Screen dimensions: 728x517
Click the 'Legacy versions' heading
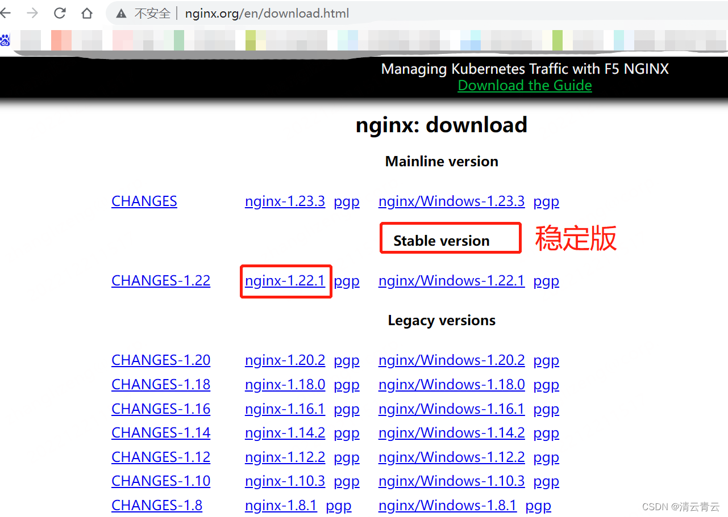coord(442,321)
